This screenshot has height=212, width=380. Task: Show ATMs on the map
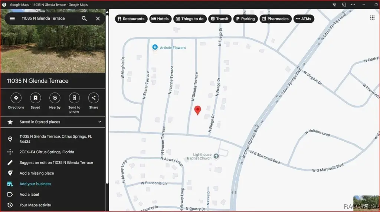pos(304,19)
